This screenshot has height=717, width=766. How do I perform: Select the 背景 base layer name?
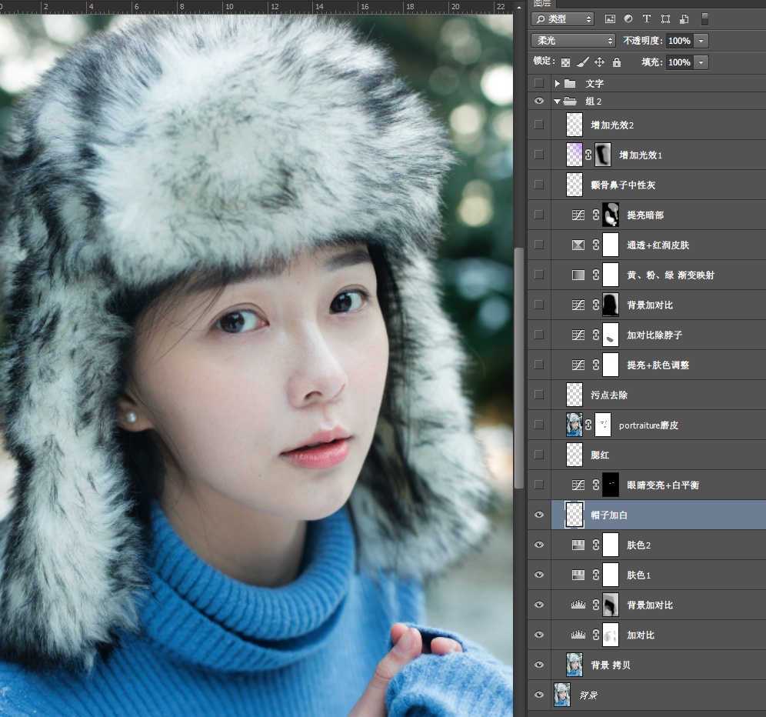(588, 695)
